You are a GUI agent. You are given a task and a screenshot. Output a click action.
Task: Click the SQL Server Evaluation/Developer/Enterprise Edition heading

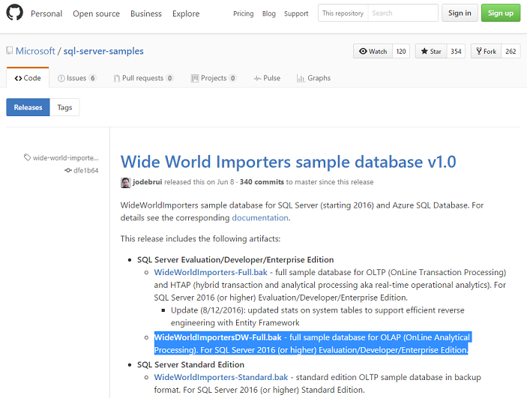click(x=235, y=259)
